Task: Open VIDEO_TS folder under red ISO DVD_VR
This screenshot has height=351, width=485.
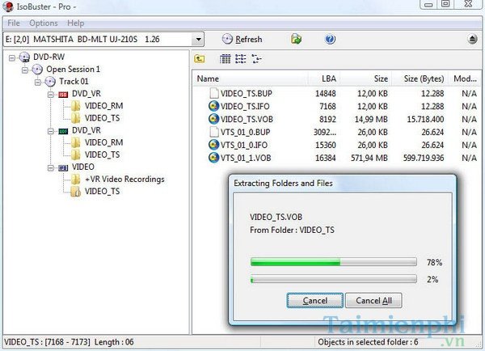Action: click(102, 118)
